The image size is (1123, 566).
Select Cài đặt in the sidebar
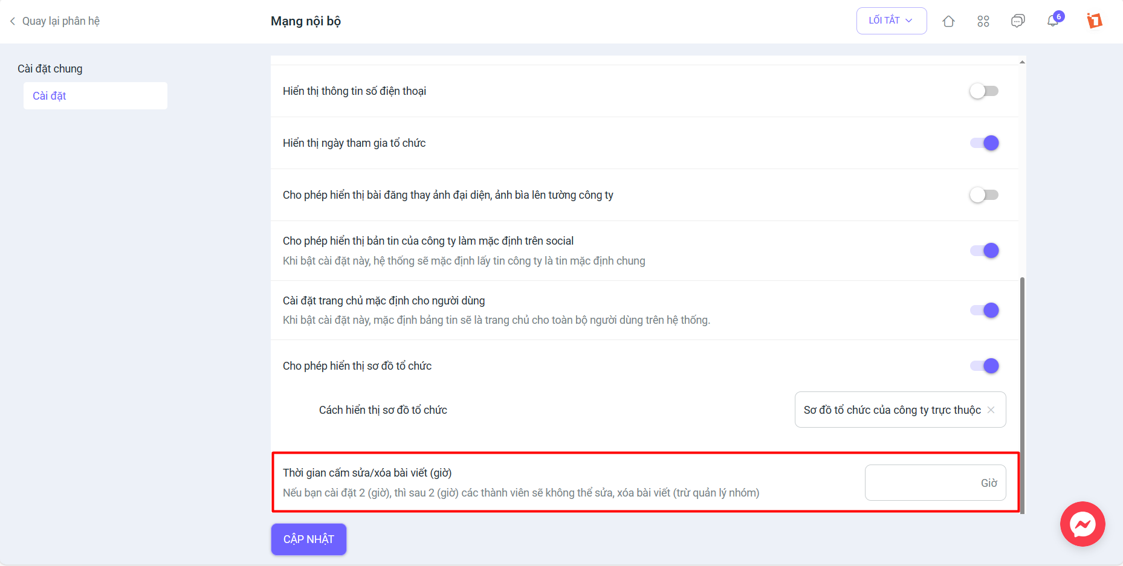(x=95, y=96)
